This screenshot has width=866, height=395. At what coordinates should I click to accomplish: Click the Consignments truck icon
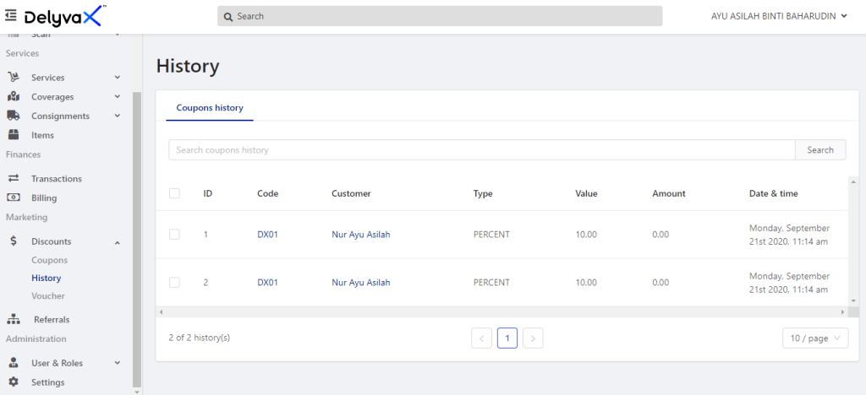click(x=14, y=116)
